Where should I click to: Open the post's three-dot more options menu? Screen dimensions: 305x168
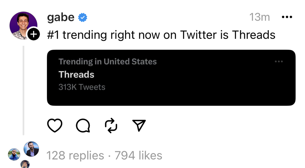pos(287,17)
